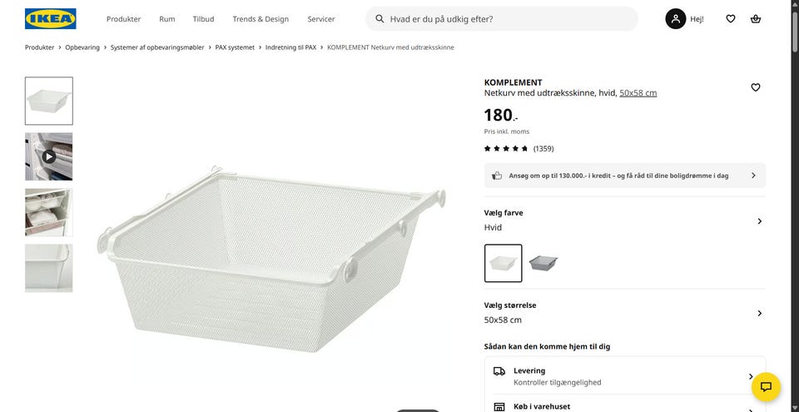Viewport: 799px width, 412px height.
Task: Open the Produkter menu
Action: pyautogui.click(x=123, y=18)
